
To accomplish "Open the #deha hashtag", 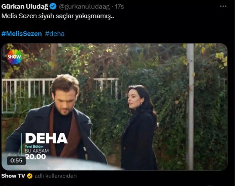I will point(55,34).
